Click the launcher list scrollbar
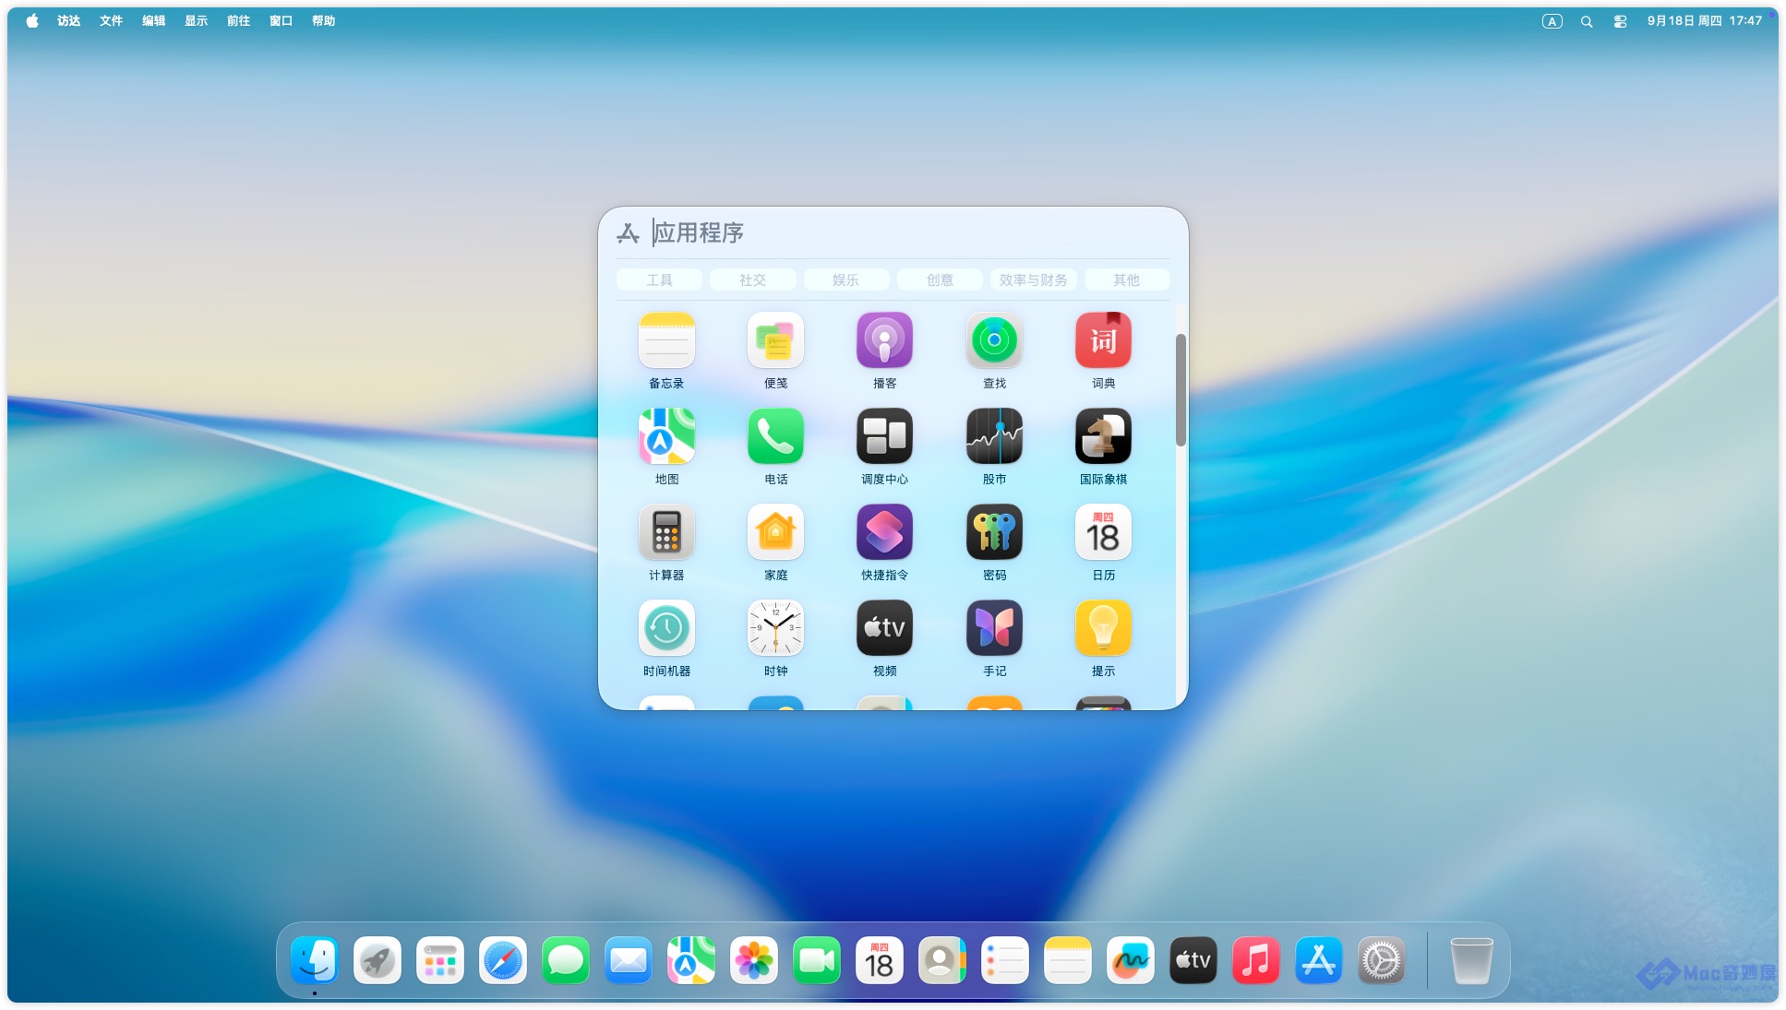Image resolution: width=1786 pixels, height=1010 pixels. click(x=1181, y=390)
